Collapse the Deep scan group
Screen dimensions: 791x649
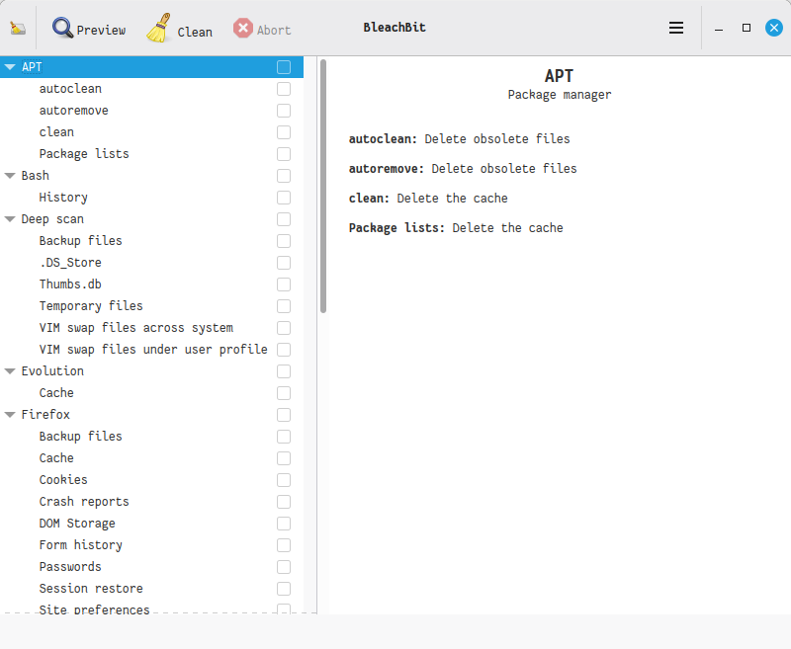point(10,219)
